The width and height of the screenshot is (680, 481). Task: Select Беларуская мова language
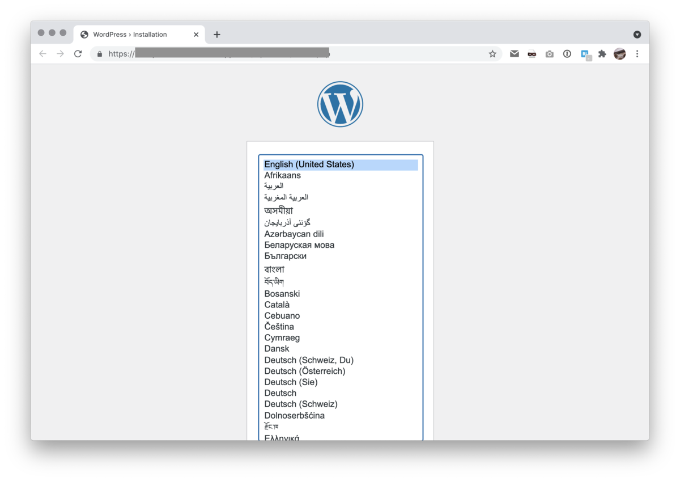point(341,245)
